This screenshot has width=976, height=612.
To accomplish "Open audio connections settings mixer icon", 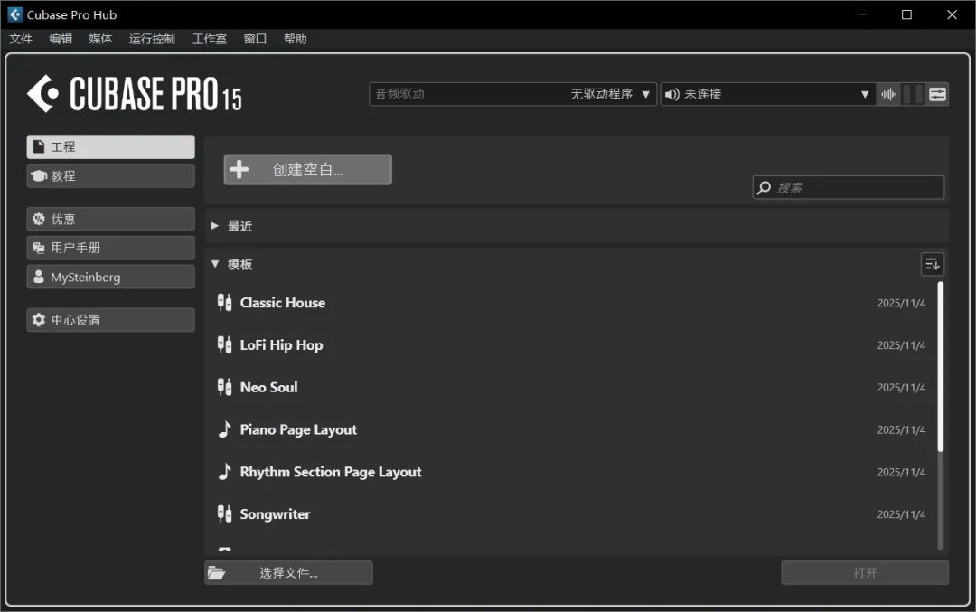I will [x=937, y=94].
